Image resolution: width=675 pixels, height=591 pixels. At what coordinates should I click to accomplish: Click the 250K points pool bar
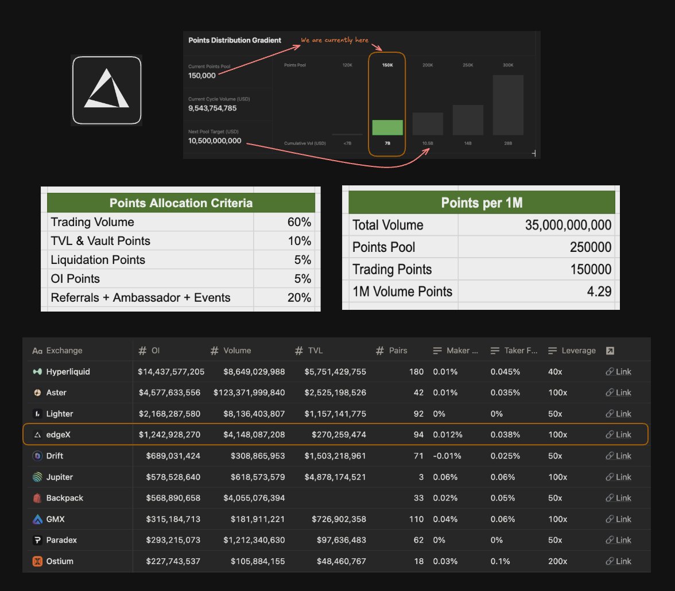pyautogui.click(x=468, y=120)
